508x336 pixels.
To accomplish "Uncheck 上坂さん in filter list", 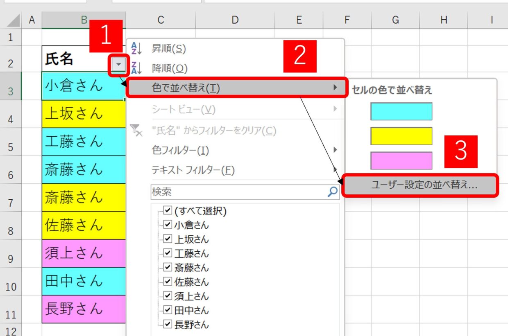I will click(x=167, y=239).
